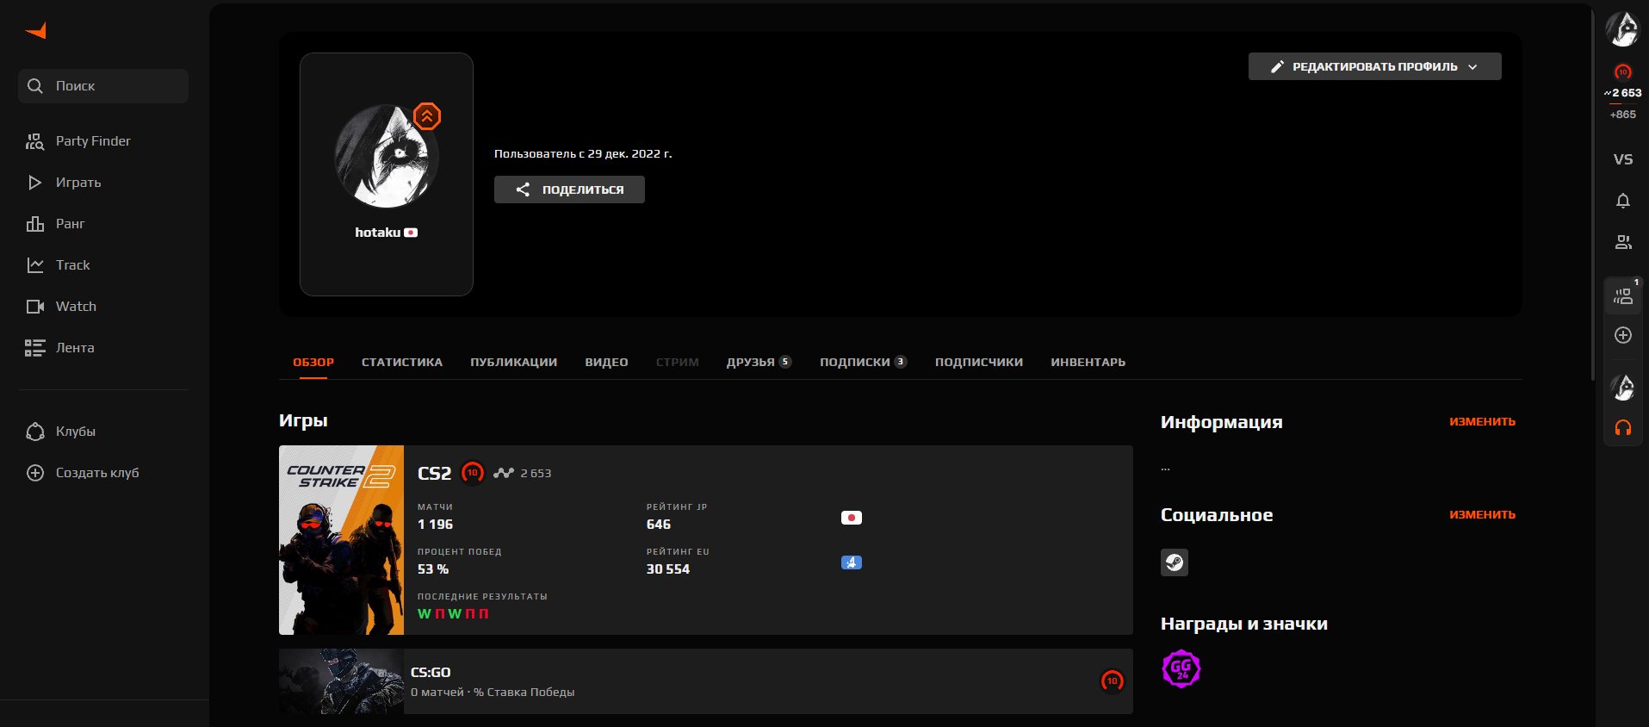Click the Рейтинг EU value 30 554

tap(668, 569)
